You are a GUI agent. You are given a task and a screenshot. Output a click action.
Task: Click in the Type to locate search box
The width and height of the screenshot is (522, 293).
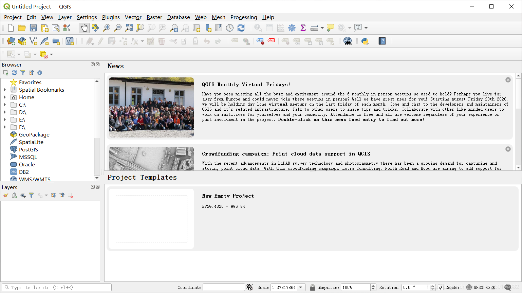(x=57, y=288)
